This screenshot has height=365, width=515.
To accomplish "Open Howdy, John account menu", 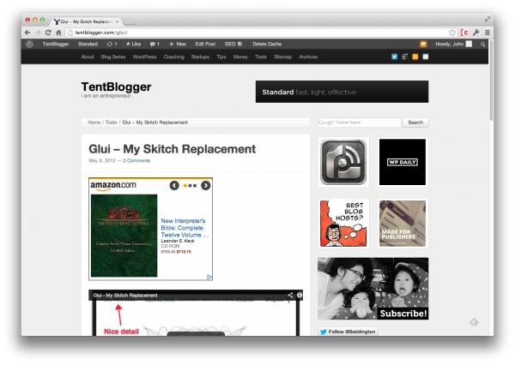I will pos(453,44).
